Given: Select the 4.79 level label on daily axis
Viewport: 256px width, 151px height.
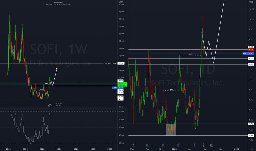Looking at the screenshot, I should 251,124.
